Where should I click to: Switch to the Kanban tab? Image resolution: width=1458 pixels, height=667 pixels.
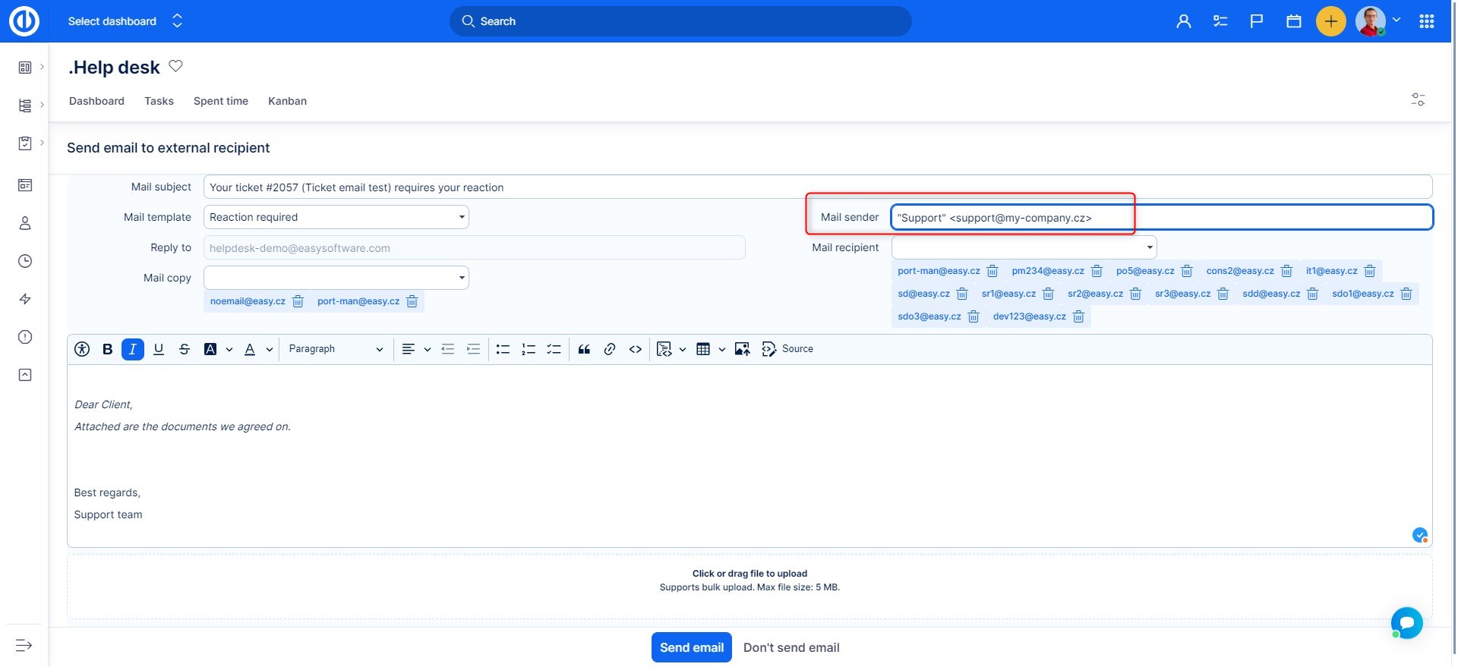click(287, 101)
